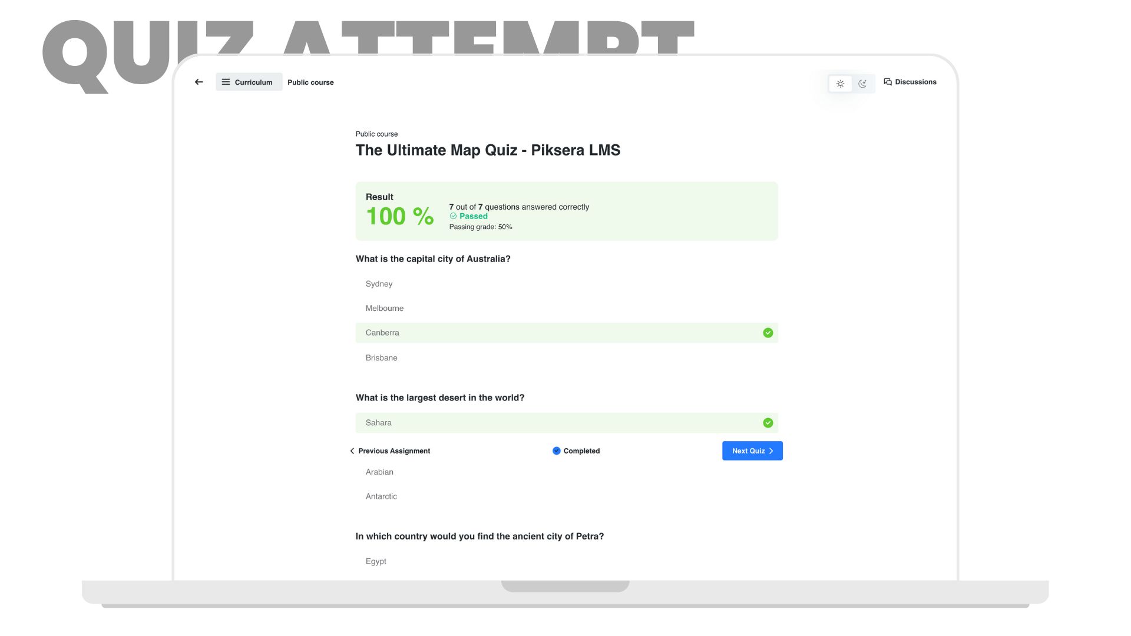This screenshot has height=636, width=1131.
Task: Open the Curriculum hamburger menu
Action: 226,82
